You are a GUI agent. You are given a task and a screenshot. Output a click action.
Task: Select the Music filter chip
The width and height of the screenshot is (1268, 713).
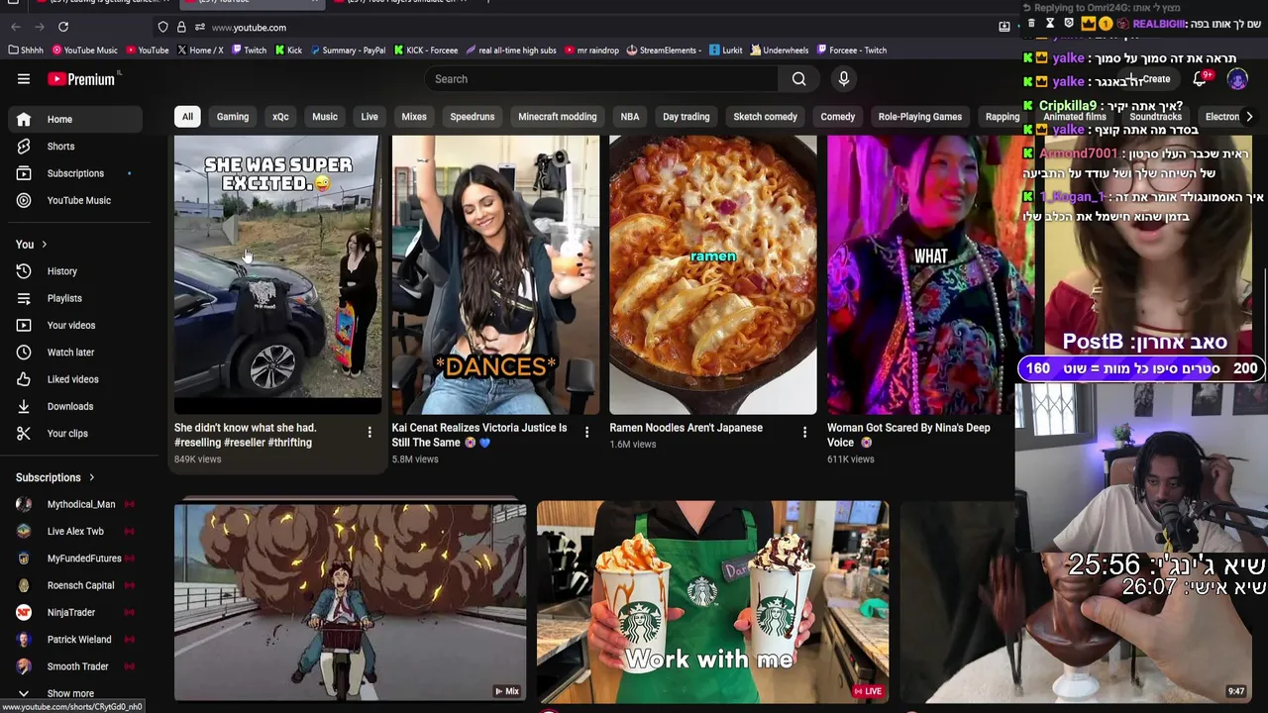(x=325, y=117)
